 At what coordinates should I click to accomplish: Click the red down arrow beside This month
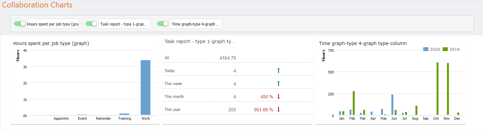pos(278,96)
